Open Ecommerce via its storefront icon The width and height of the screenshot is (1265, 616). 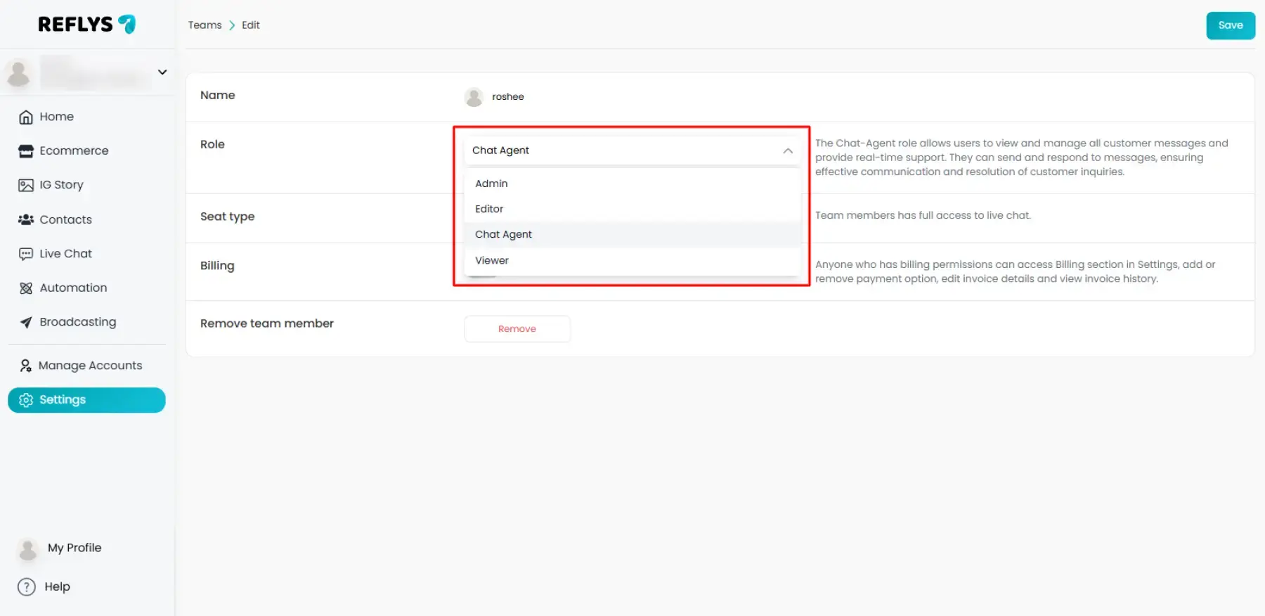coord(26,151)
